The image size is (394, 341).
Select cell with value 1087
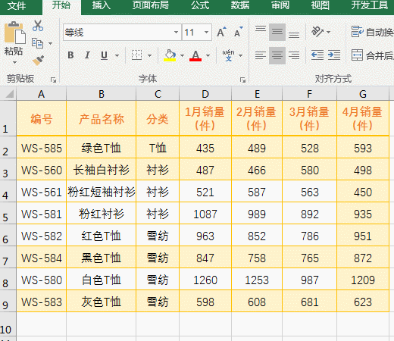[205, 214]
